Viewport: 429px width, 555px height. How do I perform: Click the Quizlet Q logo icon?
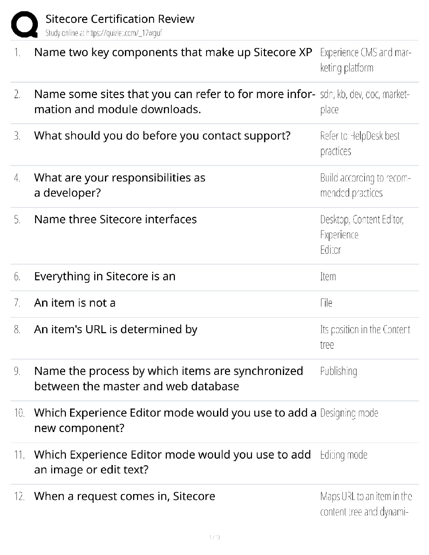[x=25, y=24]
